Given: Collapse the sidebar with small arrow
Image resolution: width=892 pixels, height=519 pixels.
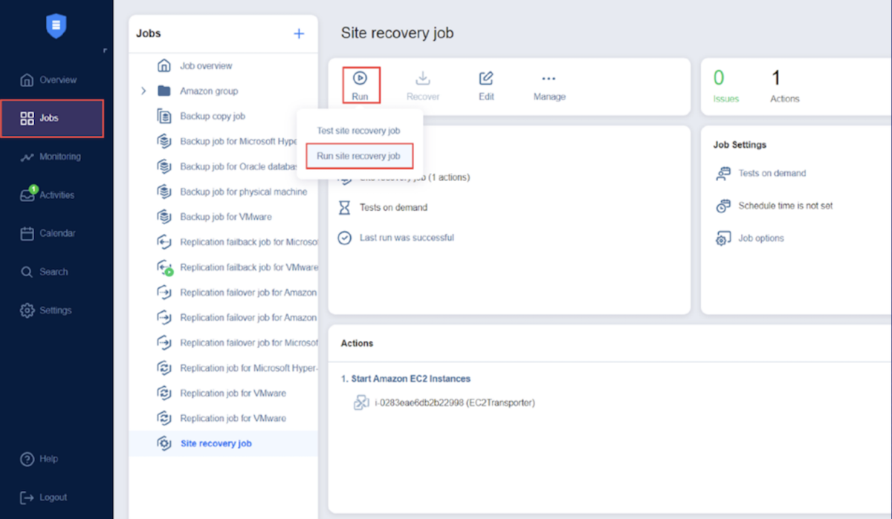Looking at the screenshot, I should pos(105,50).
